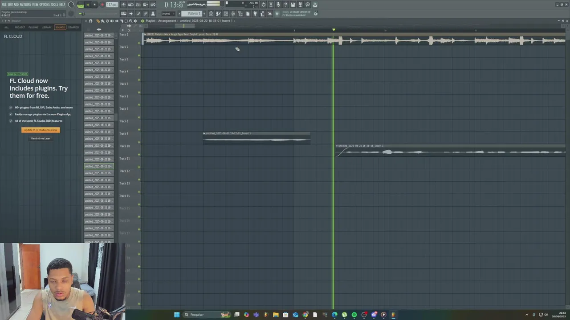This screenshot has width=570, height=320.
Task: Toggle typing keyboard to piano icon
Action: tap(123, 13)
